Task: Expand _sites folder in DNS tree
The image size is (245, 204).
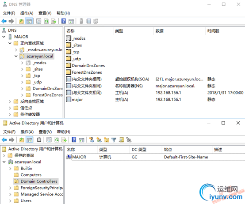Action: 22,69
